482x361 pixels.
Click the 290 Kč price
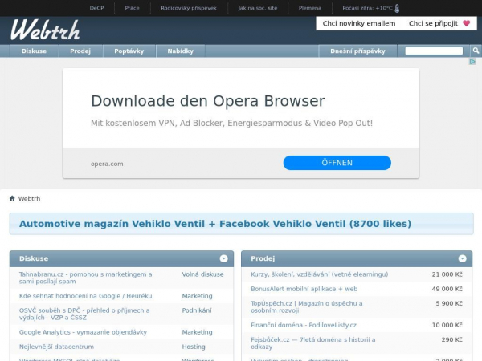click(x=451, y=339)
